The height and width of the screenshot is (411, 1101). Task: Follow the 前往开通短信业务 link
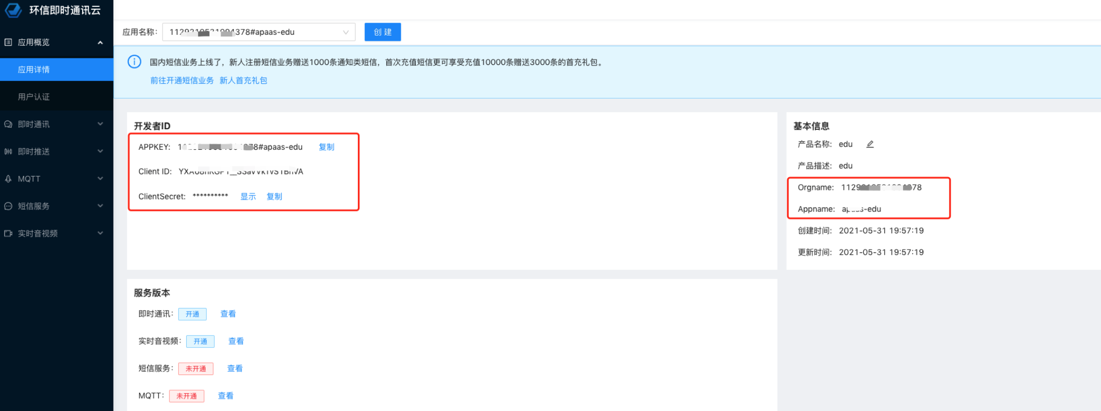pos(182,80)
